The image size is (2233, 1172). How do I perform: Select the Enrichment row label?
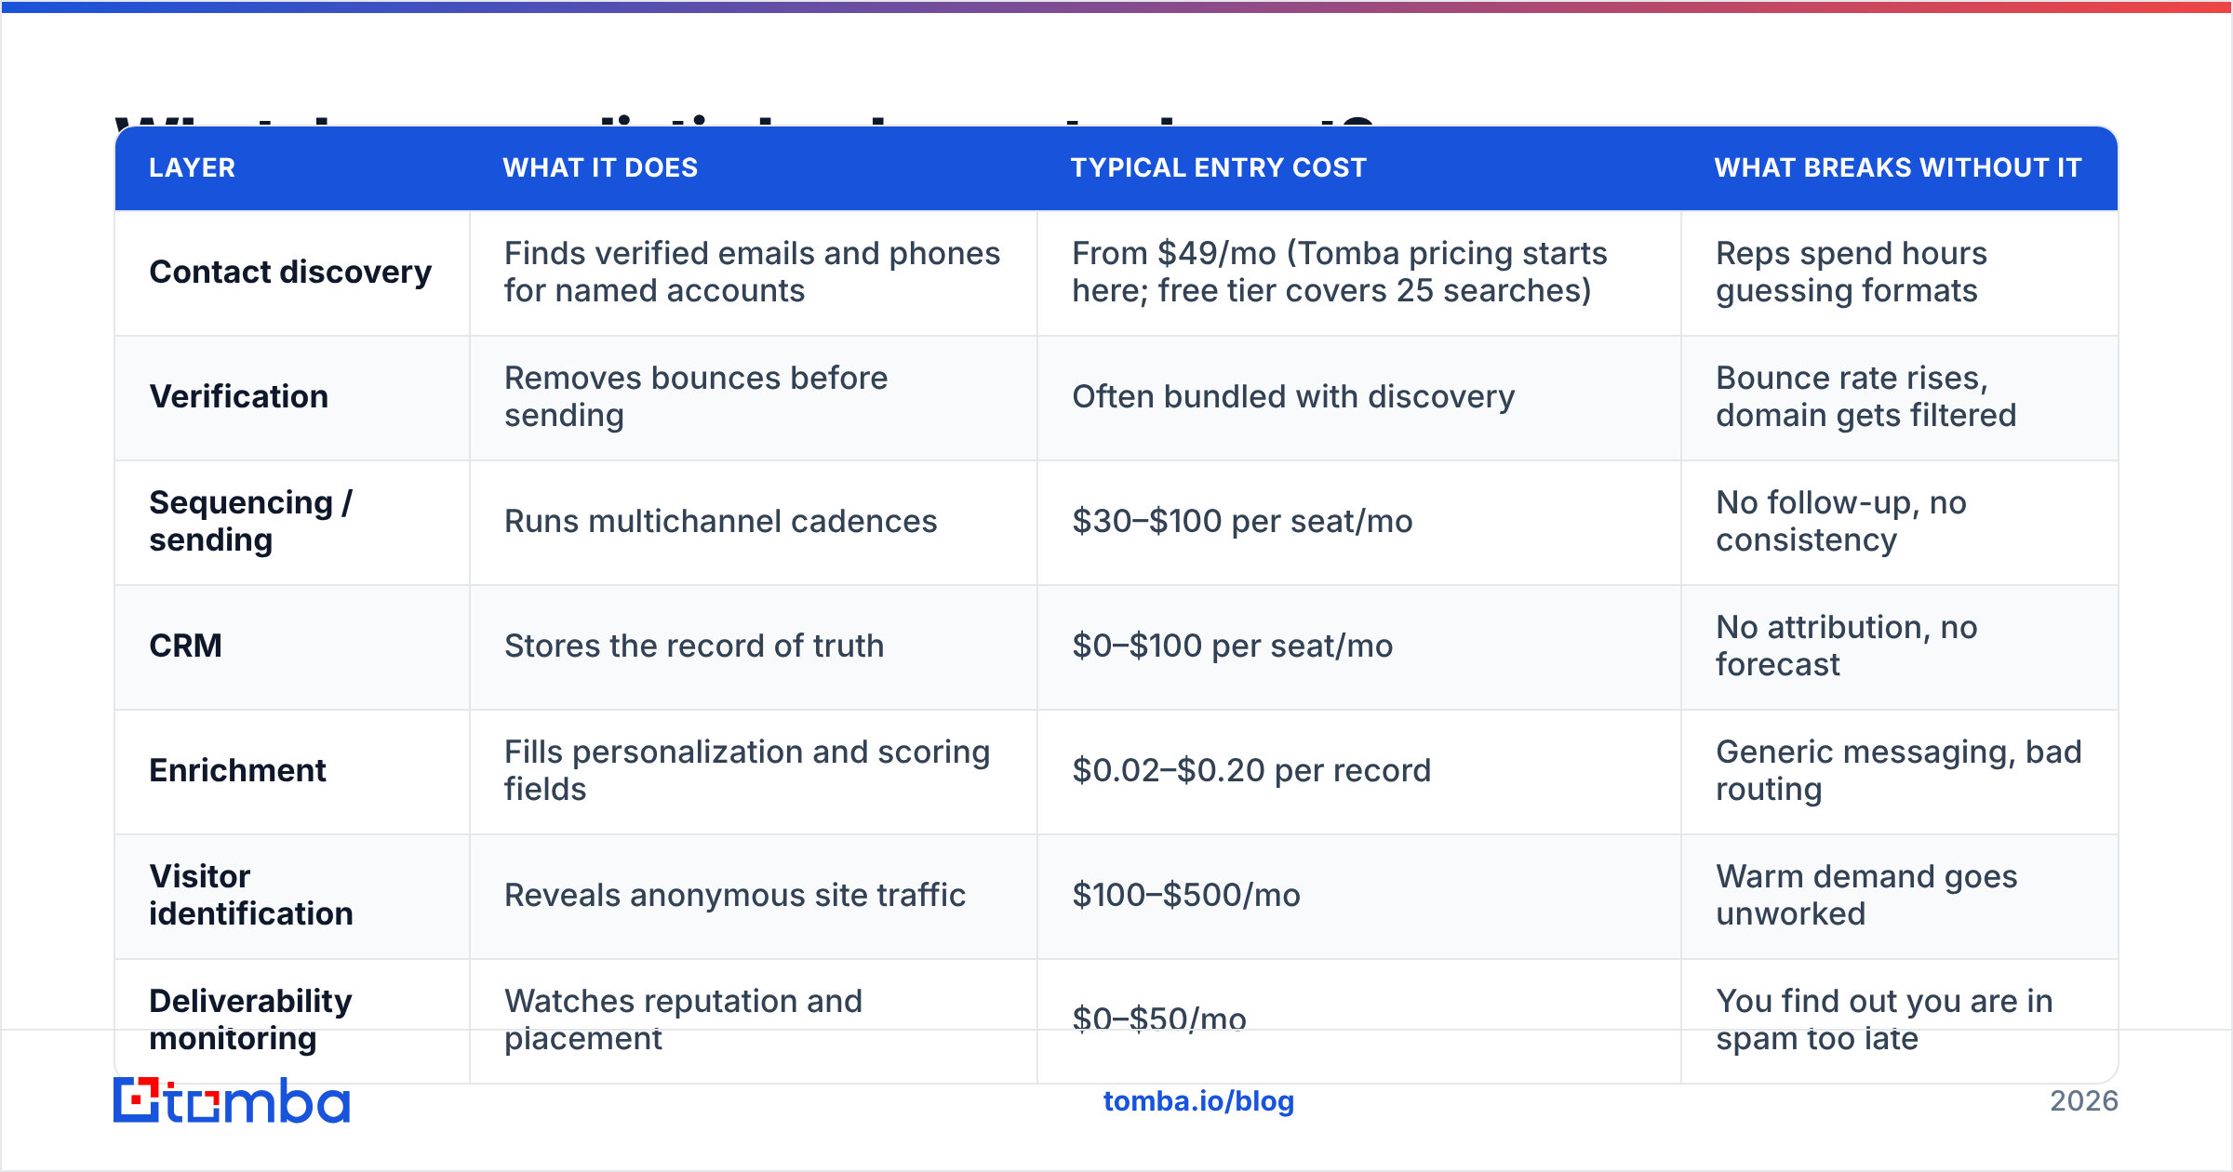pyautogui.click(x=237, y=770)
